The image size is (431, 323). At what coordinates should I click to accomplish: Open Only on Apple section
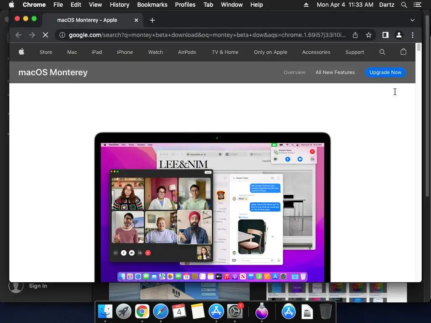[271, 52]
